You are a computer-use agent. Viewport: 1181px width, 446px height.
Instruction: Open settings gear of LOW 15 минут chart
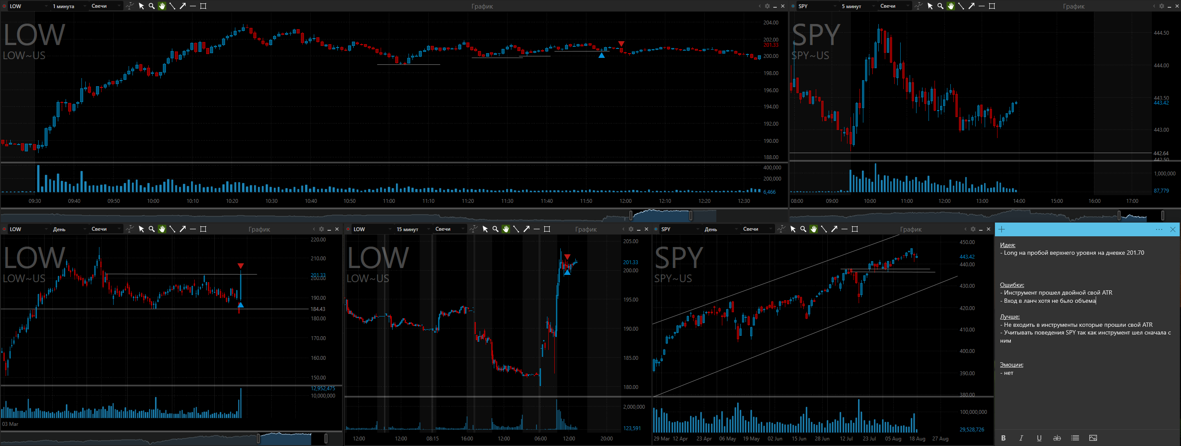(631, 229)
